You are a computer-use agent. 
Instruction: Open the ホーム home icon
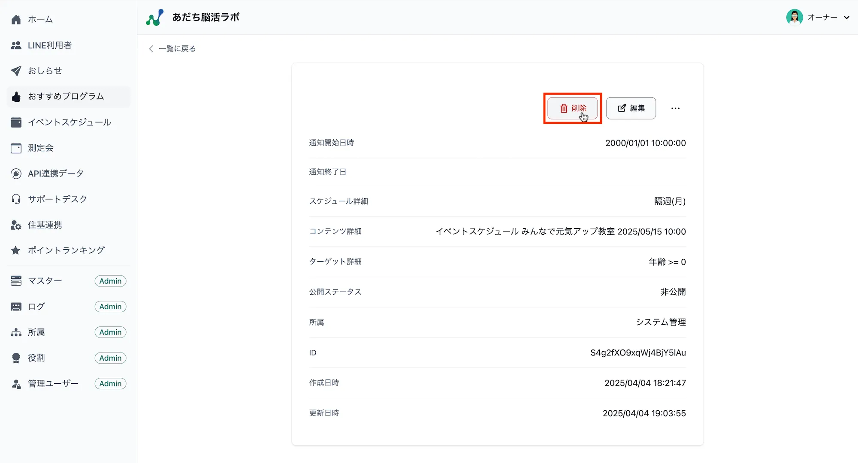[16, 19]
